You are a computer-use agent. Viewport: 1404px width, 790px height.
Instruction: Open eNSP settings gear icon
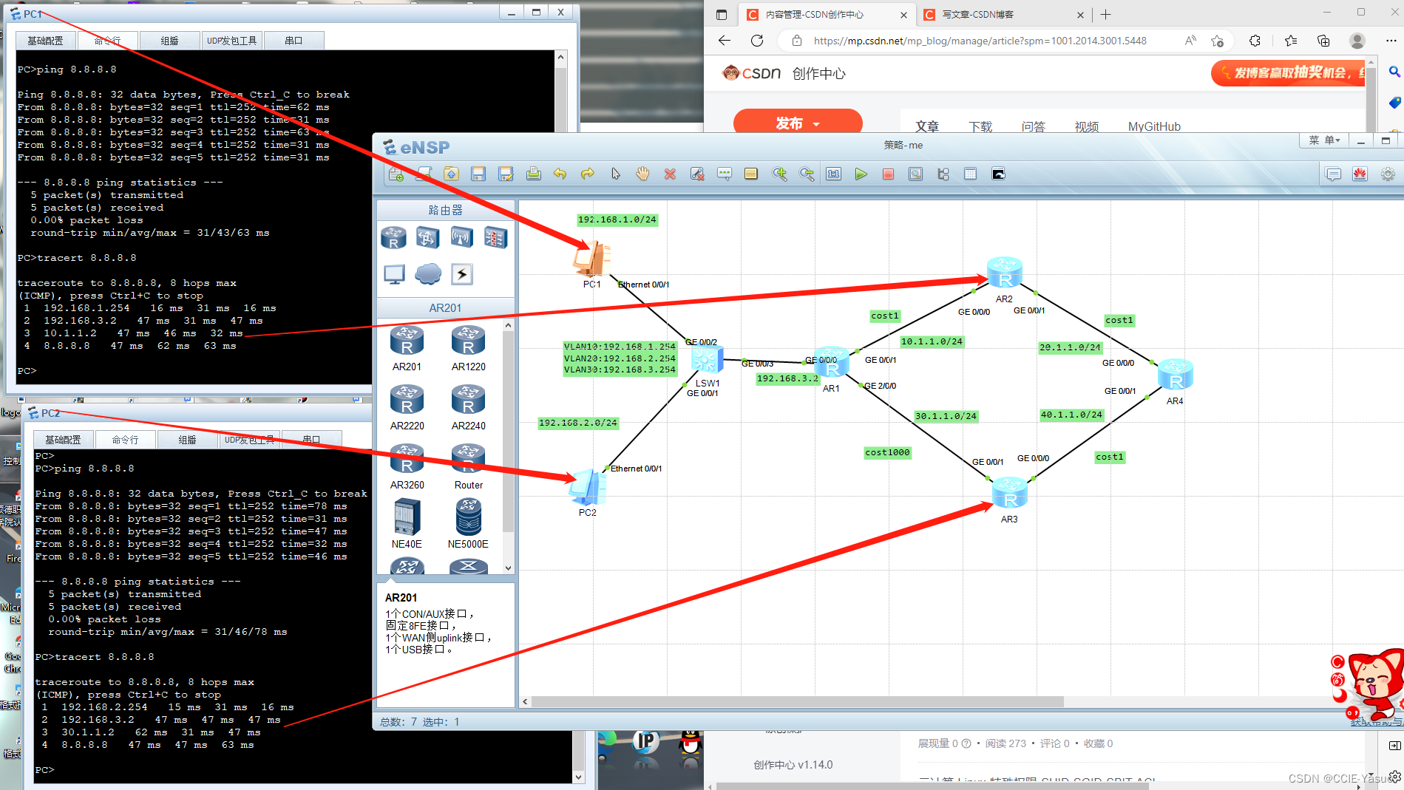coord(1388,174)
